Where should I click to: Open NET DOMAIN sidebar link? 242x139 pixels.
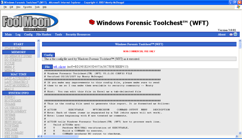coord(14,133)
